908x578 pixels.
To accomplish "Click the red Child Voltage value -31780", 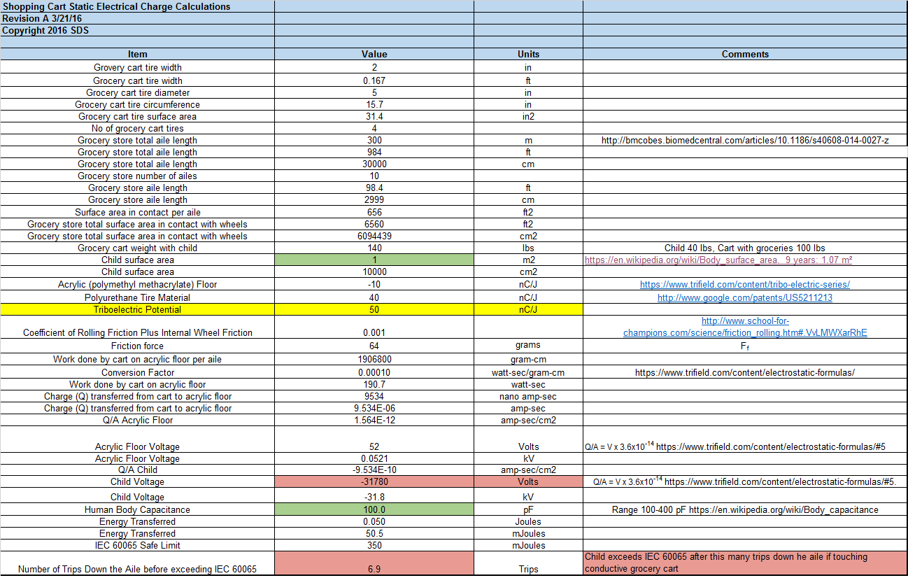I will coord(374,481).
